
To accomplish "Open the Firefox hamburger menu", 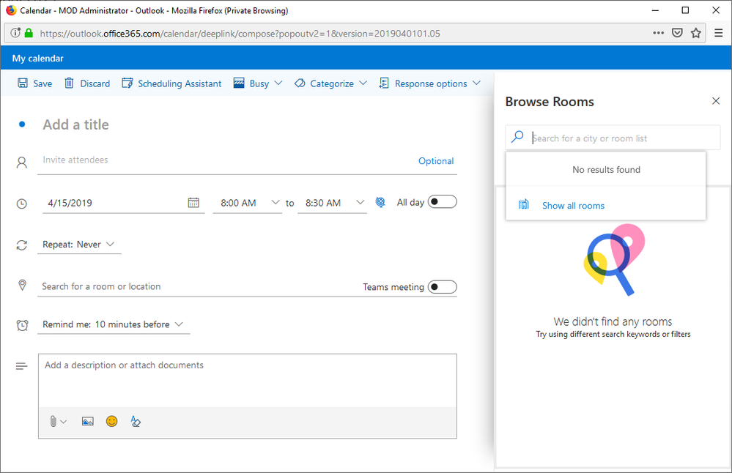I will pyautogui.click(x=719, y=33).
